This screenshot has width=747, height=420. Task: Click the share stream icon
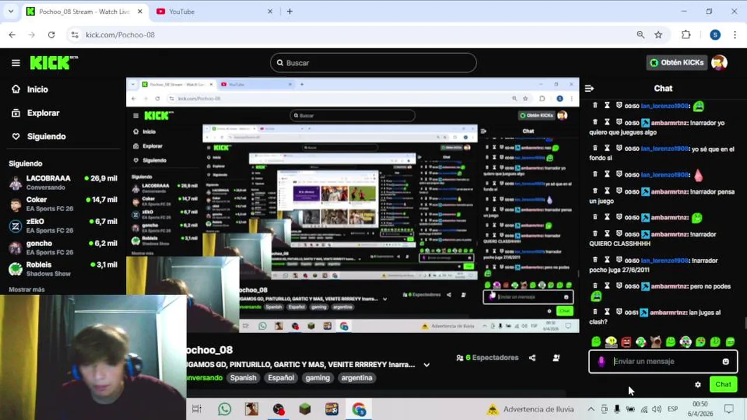coord(532,358)
